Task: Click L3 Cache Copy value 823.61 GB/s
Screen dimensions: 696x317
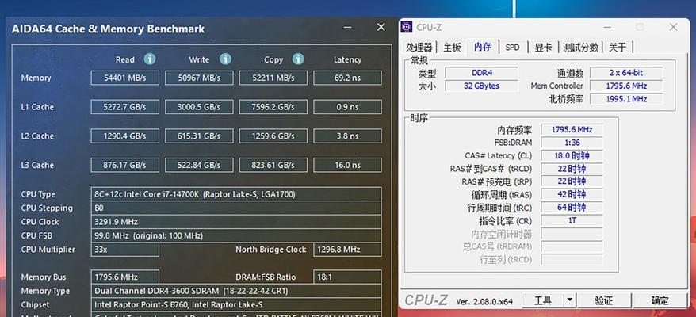Action: pyautogui.click(x=273, y=165)
